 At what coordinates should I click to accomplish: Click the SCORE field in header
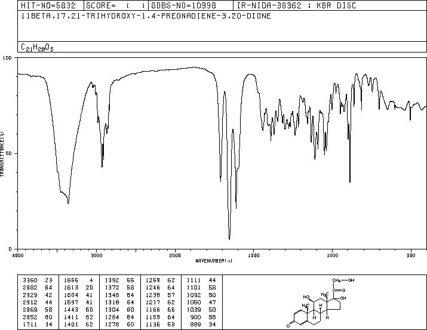point(116,5)
